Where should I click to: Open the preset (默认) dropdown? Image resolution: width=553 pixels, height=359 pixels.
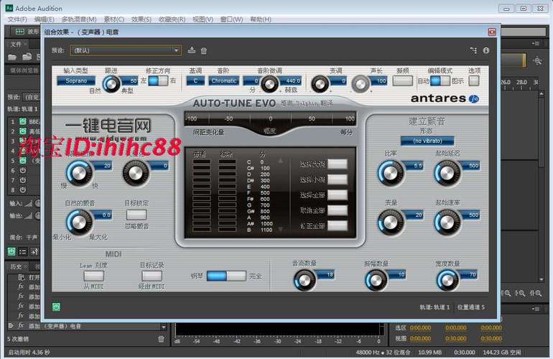[x=126, y=50]
